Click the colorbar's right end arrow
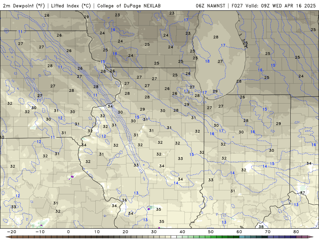Screen dimensions: 319x239 [x=311, y=237]
